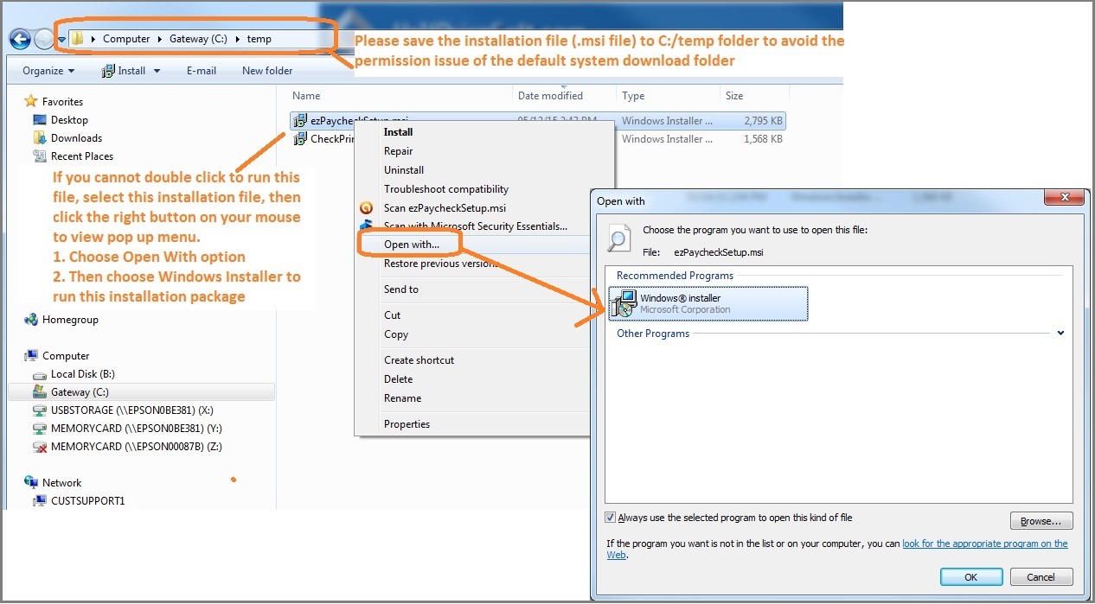The image size is (1095, 604).
Task: Expand the Other Programs section arrow
Action: pyautogui.click(x=1060, y=334)
